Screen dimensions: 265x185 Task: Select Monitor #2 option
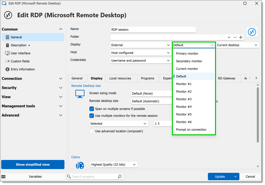(194, 92)
